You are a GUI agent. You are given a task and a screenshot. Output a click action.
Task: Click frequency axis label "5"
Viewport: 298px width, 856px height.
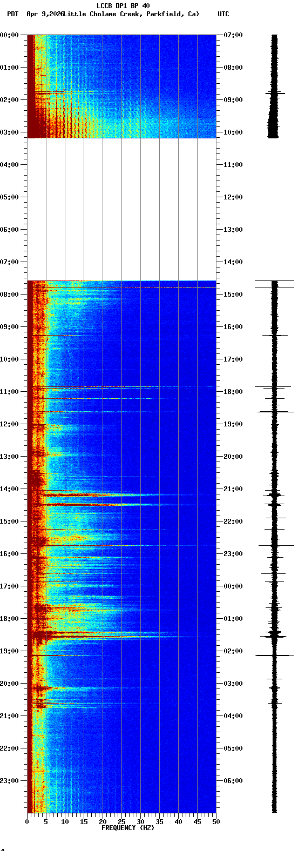(46, 822)
